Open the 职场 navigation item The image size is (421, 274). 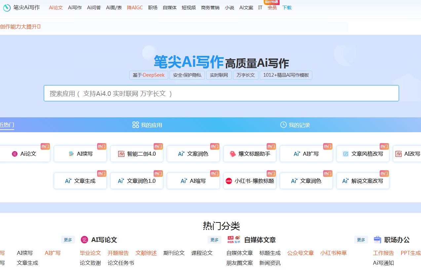tap(153, 8)
